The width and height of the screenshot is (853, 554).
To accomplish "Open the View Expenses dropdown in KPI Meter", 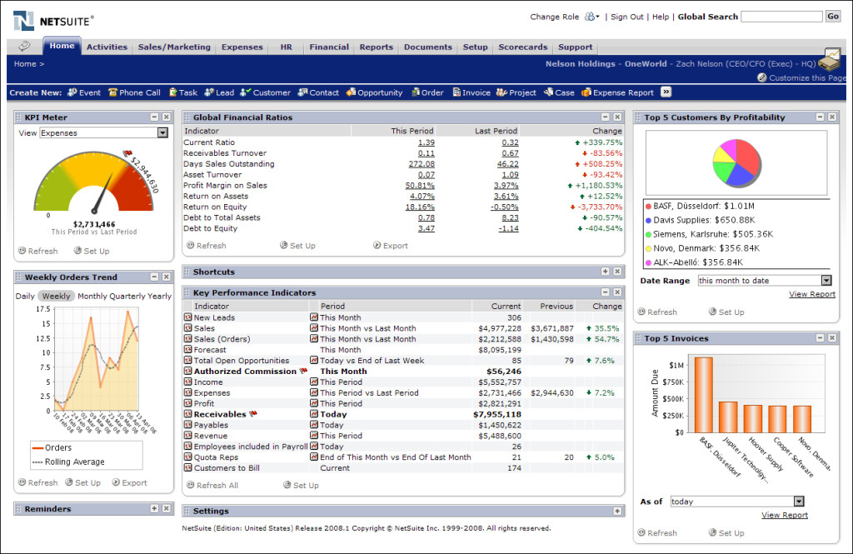I will tap(163, 132).
